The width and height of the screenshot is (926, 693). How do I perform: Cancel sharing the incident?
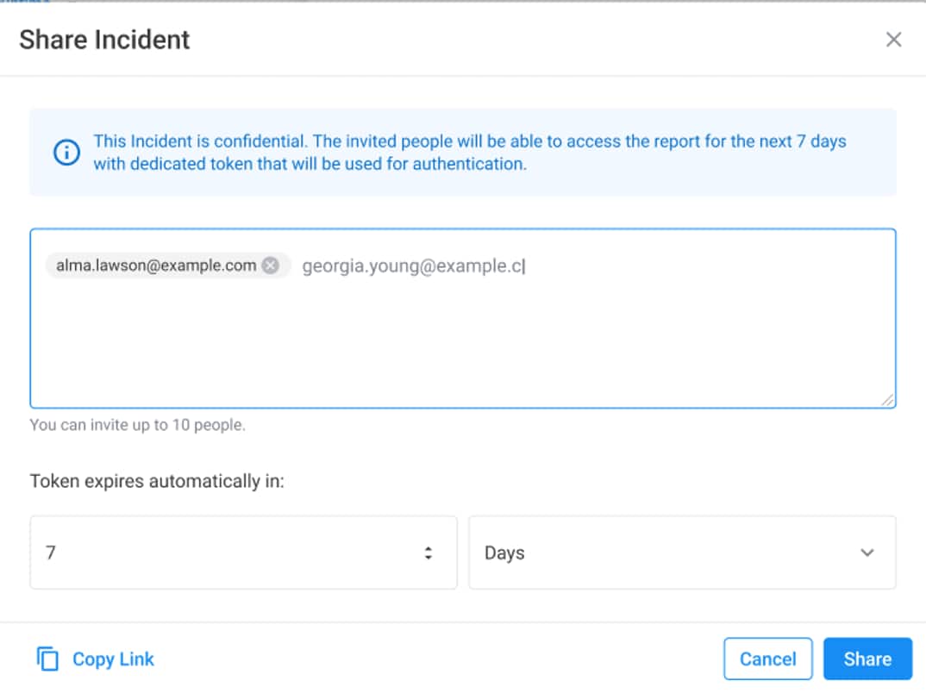(767, 659)
